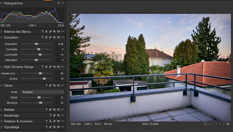Open presets list icon in Clarté panel
The image size is (233, 132).
58,86
